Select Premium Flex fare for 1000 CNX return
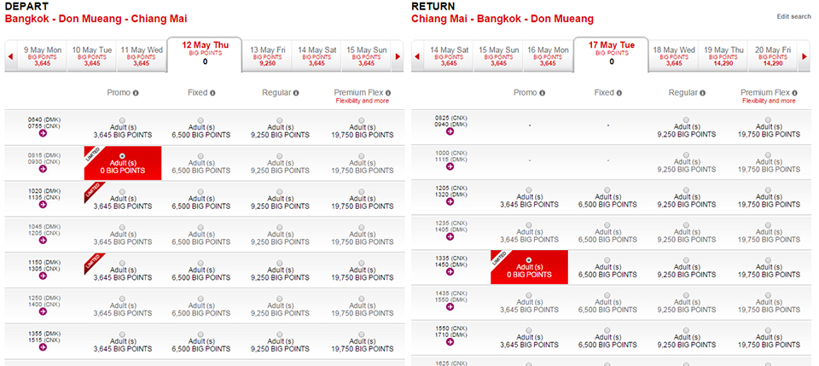This screenshot has width=819, height=366. pyautogui.click(x=769, y=155)
